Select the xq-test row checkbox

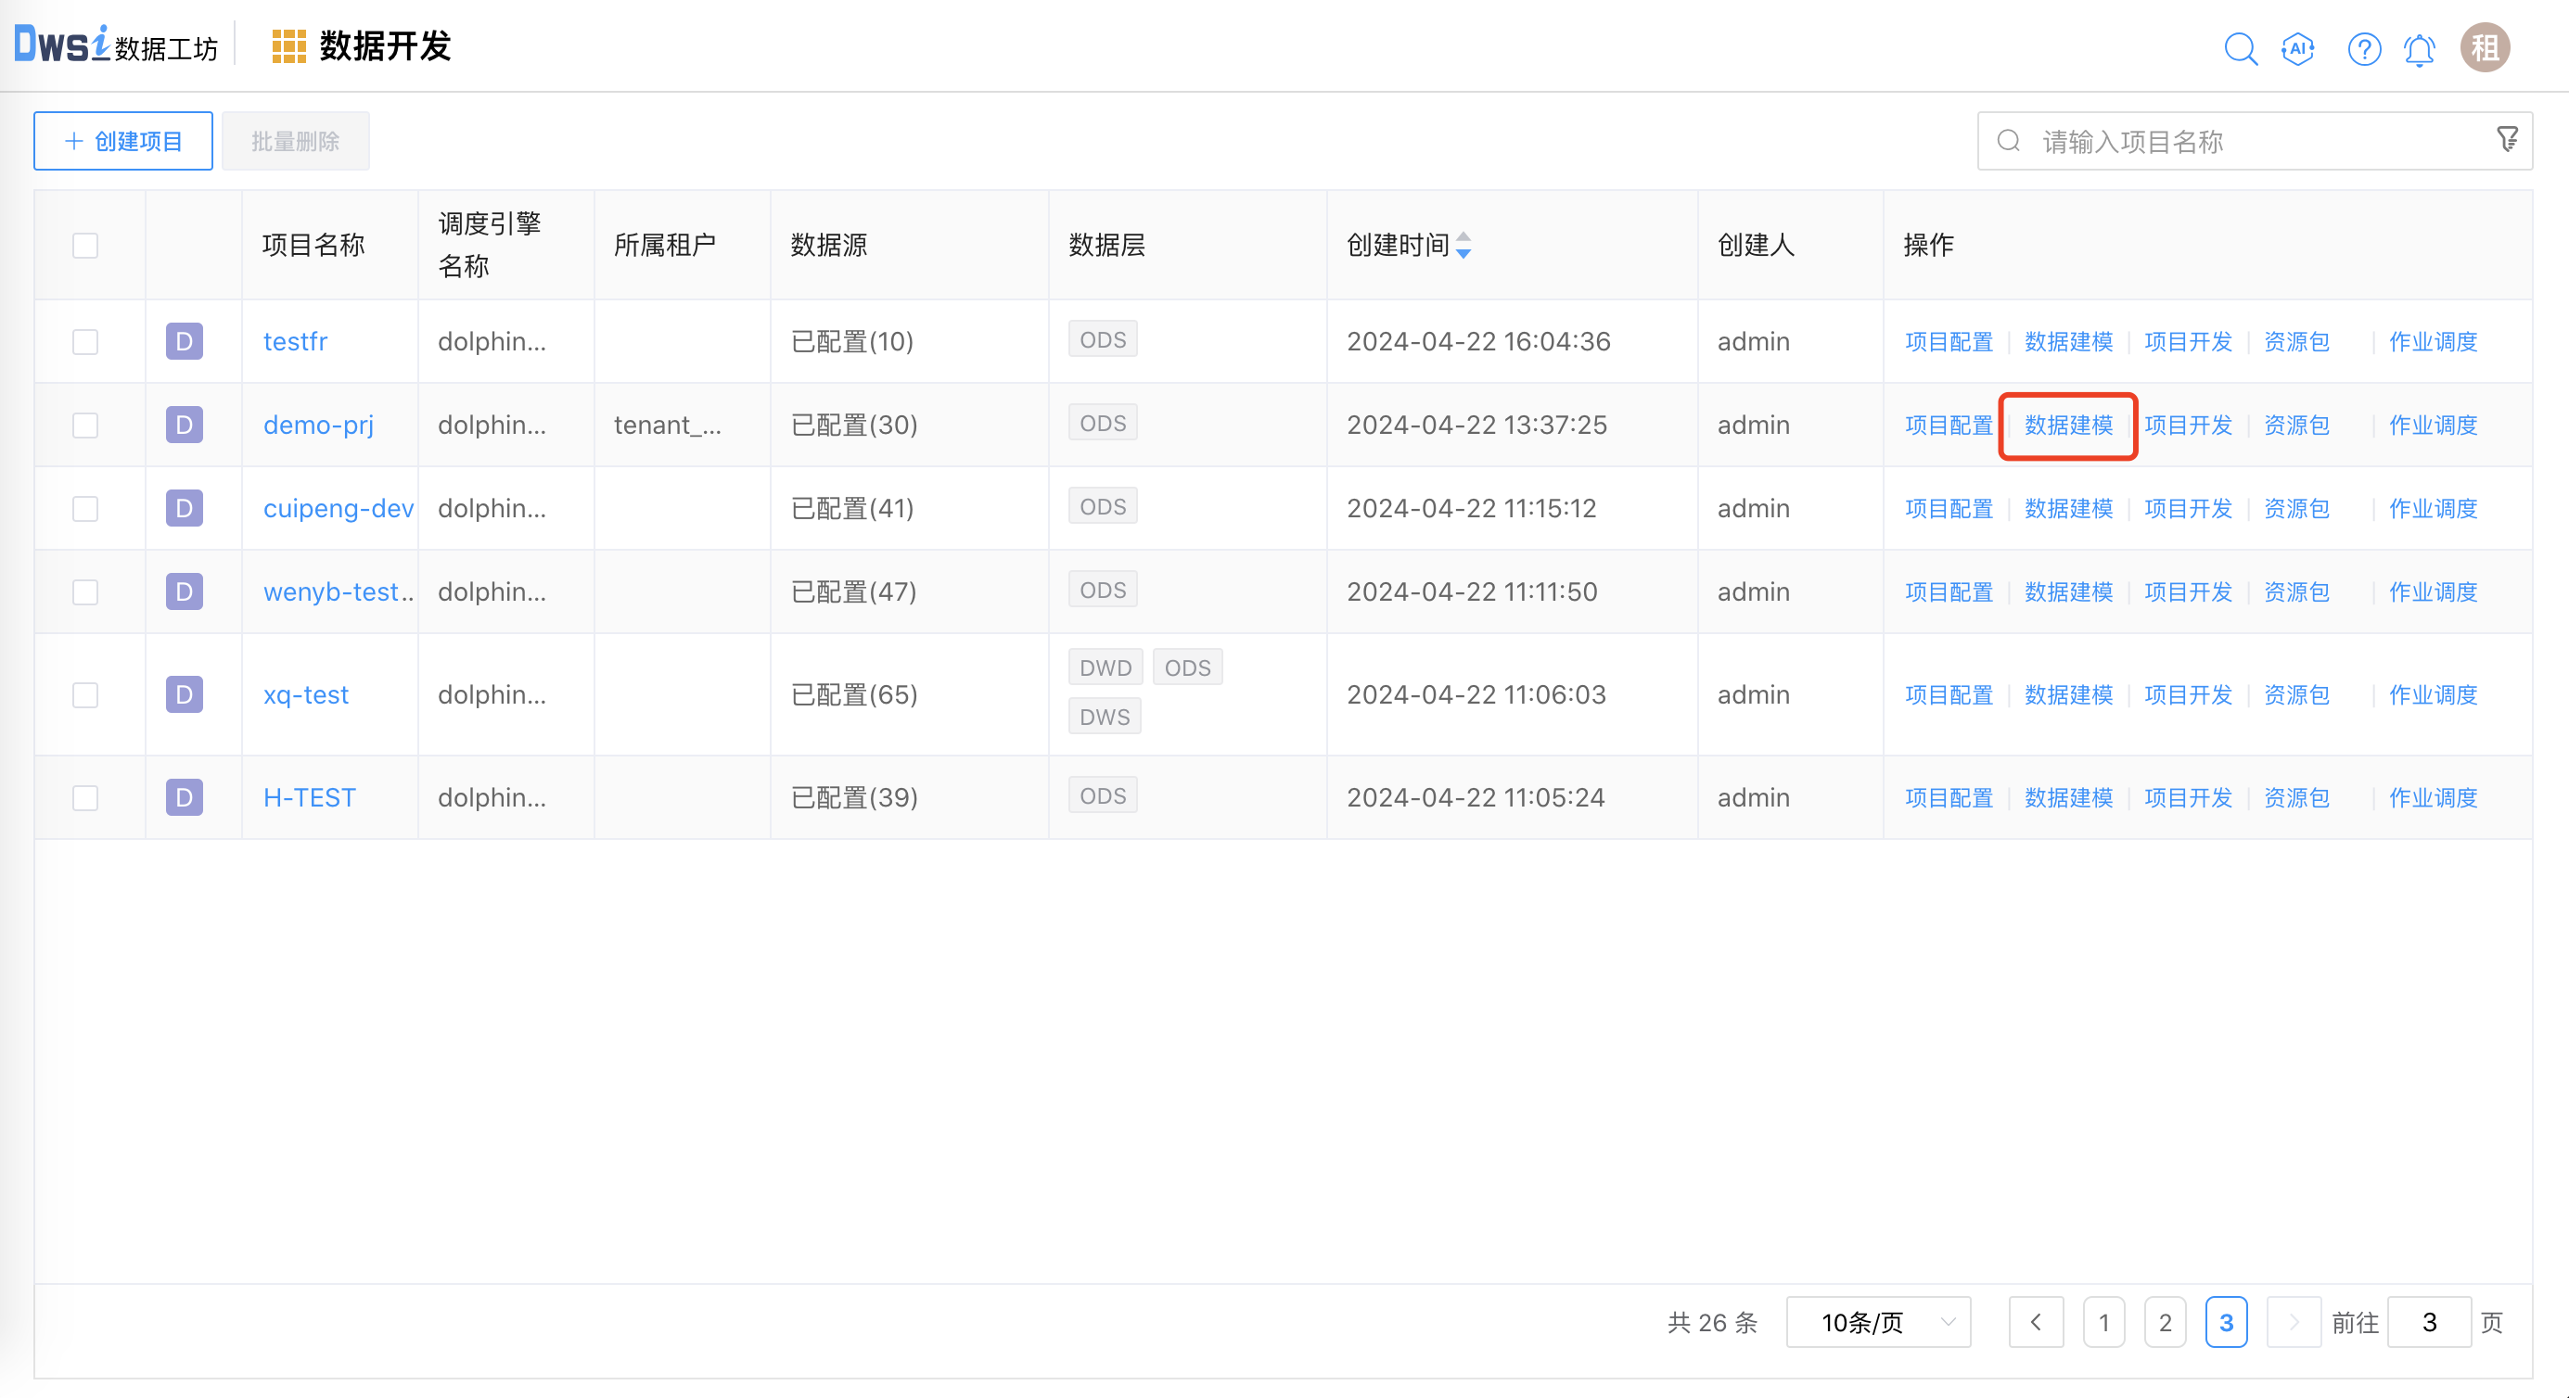coord(85,695)
